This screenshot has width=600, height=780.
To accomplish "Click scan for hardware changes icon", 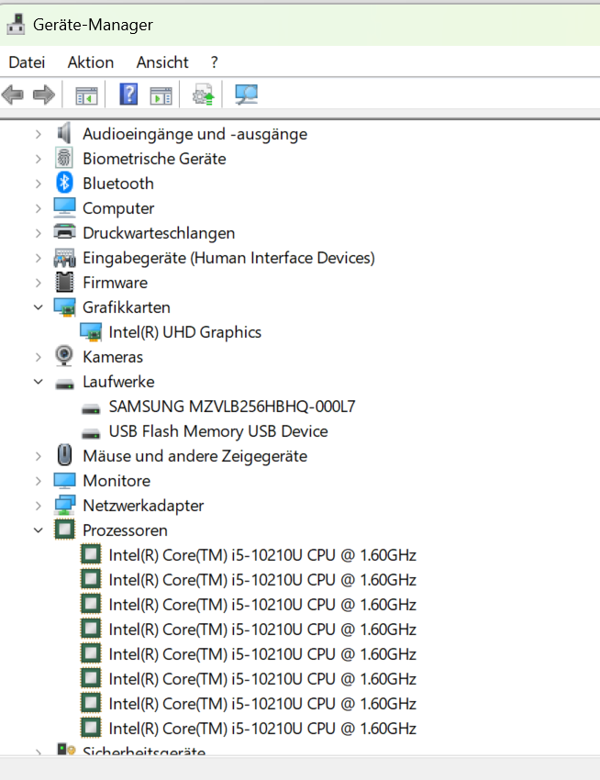I will pyautogui.click(x=246, y=95).
